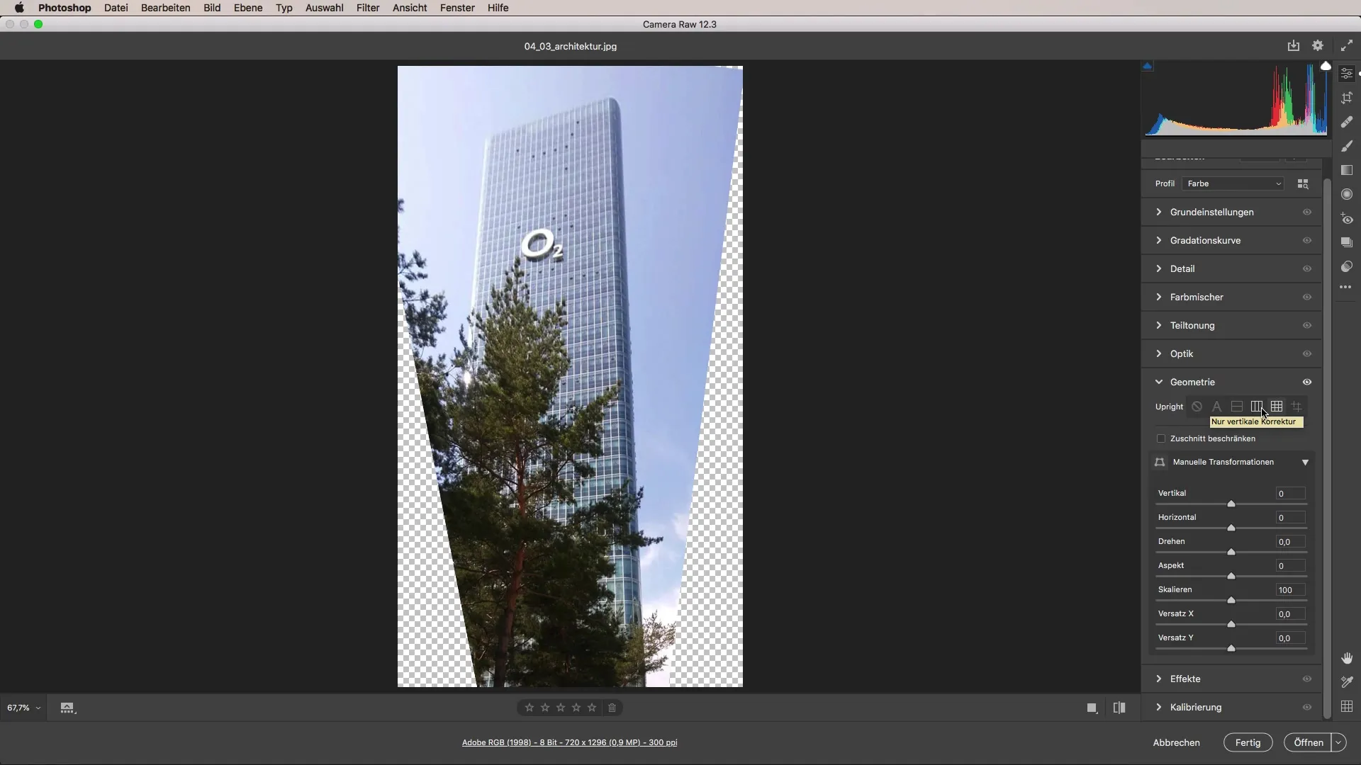Viewport: 1361px width, 765px height.
Task: Select the Adjustment Brush tool
Action: point(1347,146)
